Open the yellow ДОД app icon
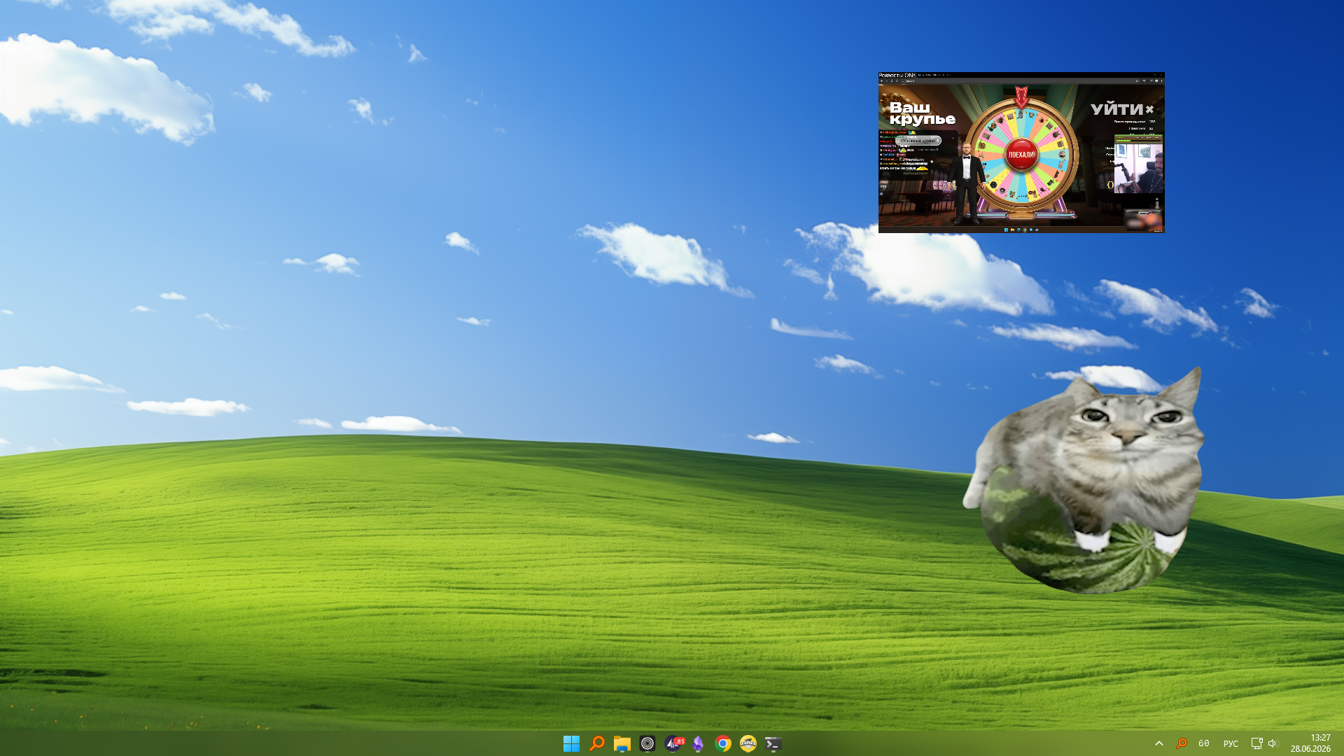1344x756 pixels. tap(748, 743)
